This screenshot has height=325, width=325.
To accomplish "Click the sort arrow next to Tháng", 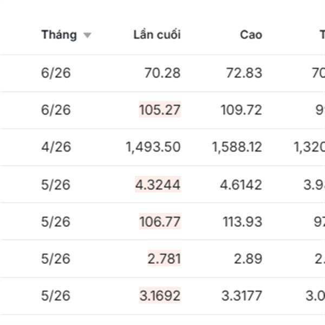I will tap(87, 36).
